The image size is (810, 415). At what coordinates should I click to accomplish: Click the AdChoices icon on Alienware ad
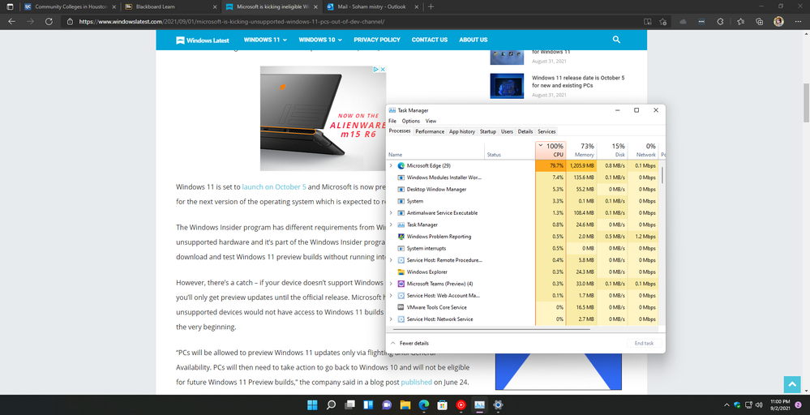377,69
